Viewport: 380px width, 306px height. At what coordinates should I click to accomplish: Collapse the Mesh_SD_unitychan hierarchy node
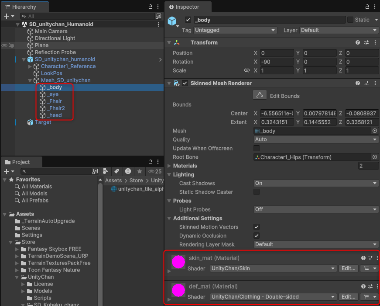pos(30,80)
